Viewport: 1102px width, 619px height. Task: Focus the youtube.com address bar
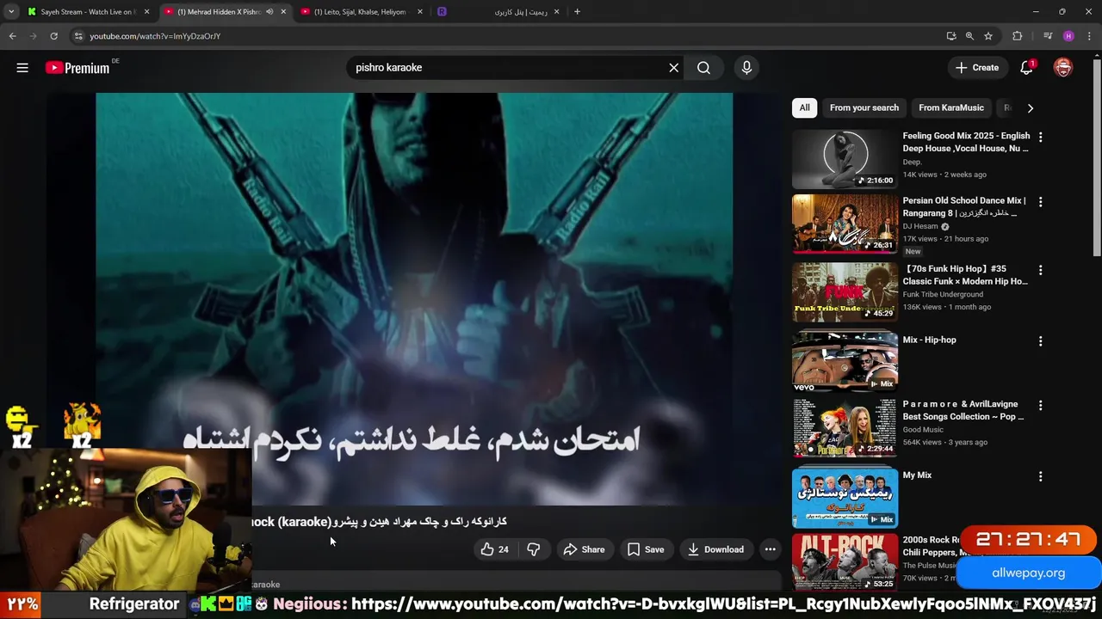[508, 36]
